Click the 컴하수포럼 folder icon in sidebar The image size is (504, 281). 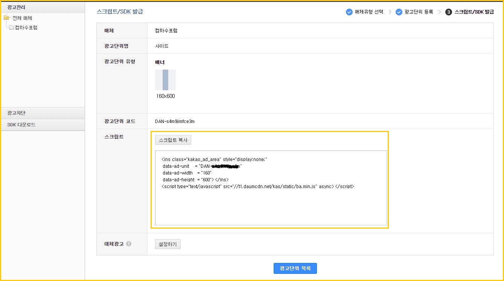(11, 27)
